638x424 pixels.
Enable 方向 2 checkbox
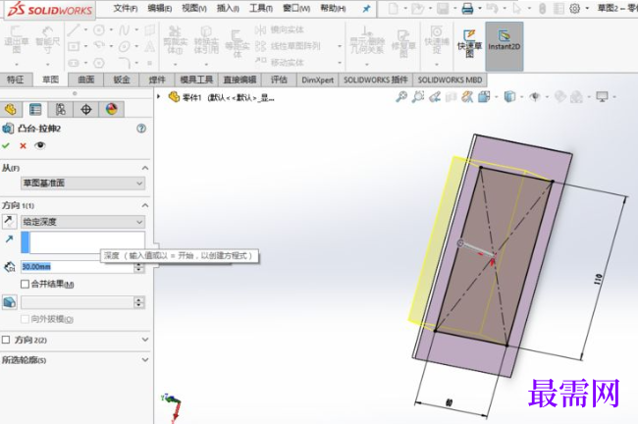(6, 340)
